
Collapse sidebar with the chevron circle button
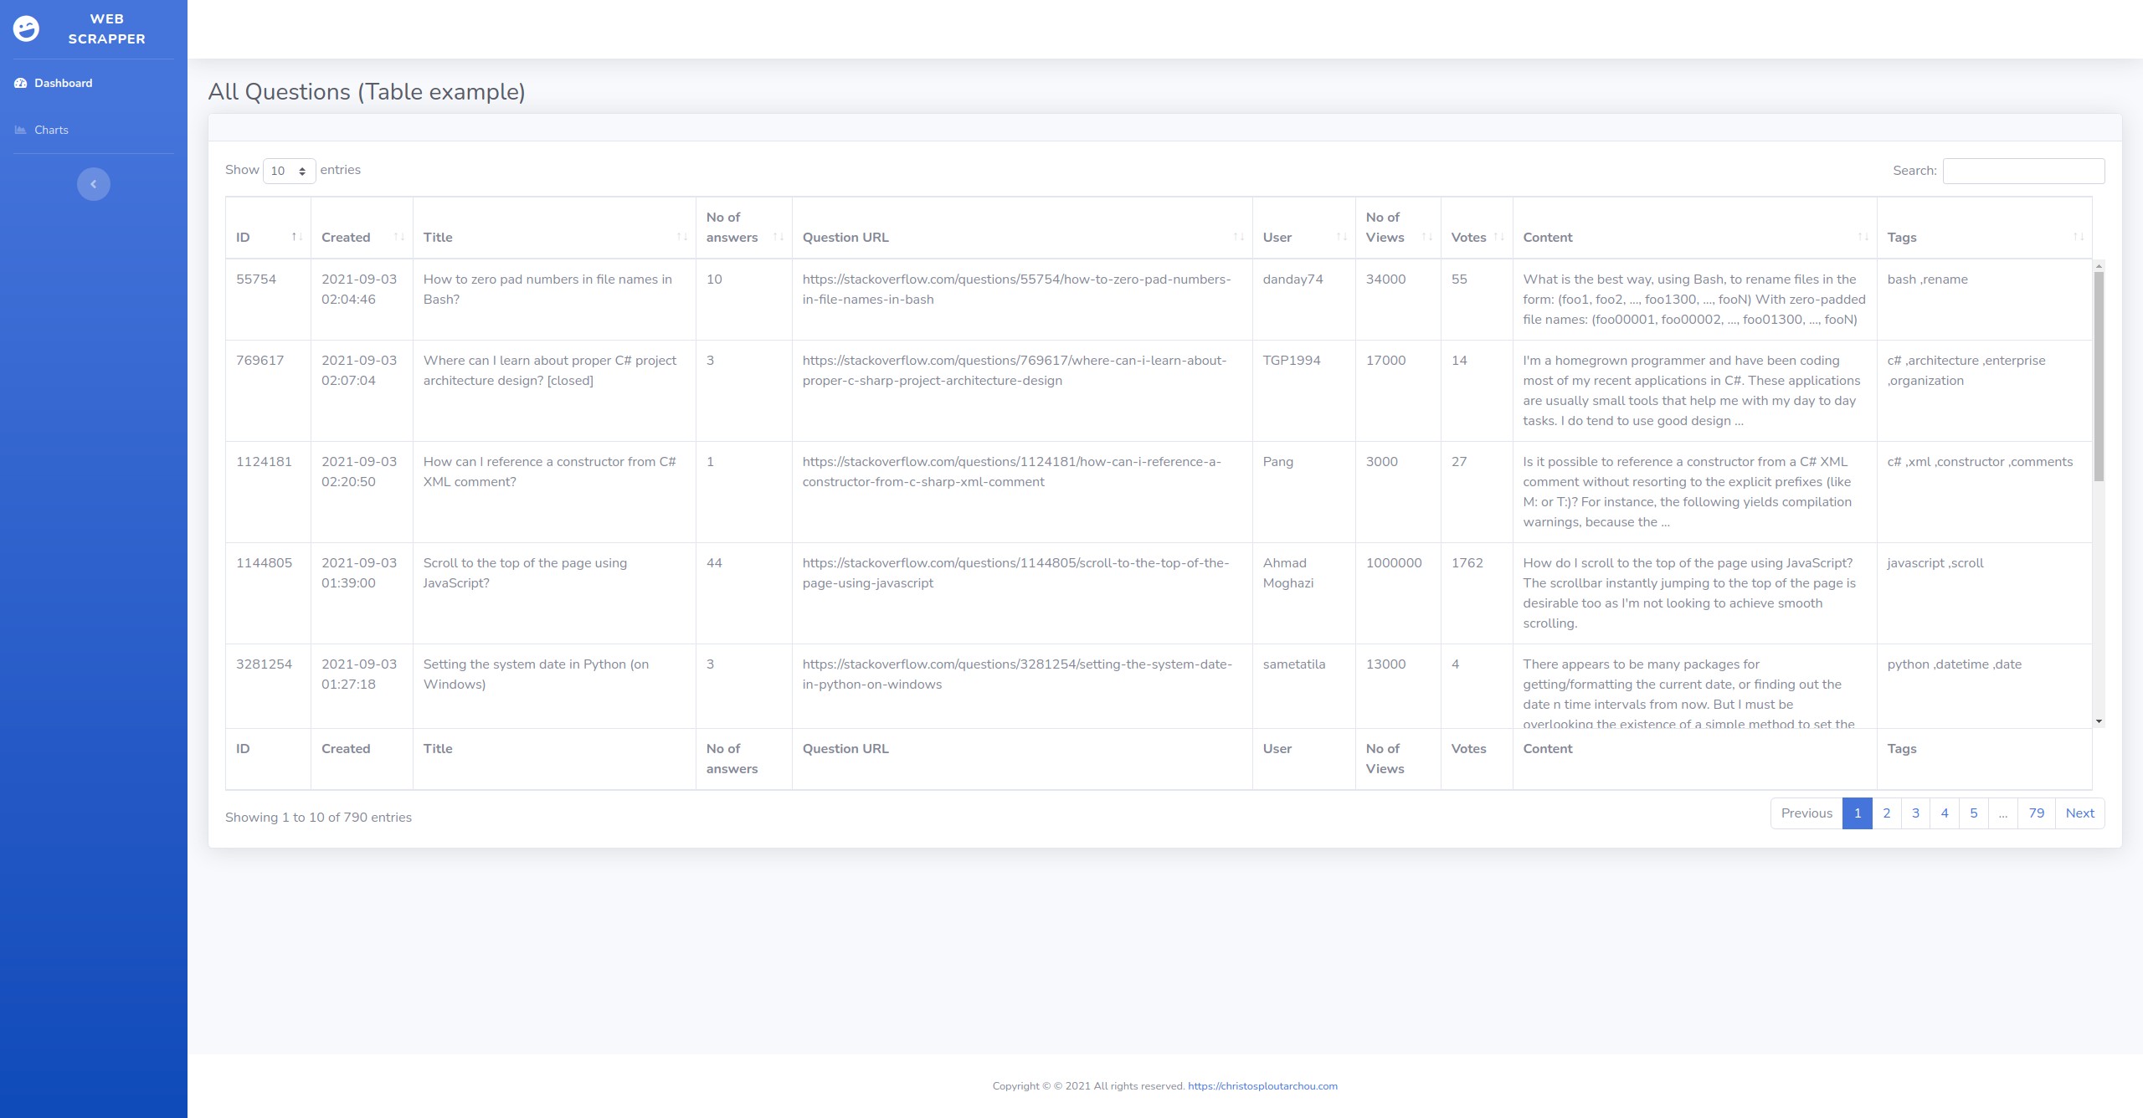(94, 184)
